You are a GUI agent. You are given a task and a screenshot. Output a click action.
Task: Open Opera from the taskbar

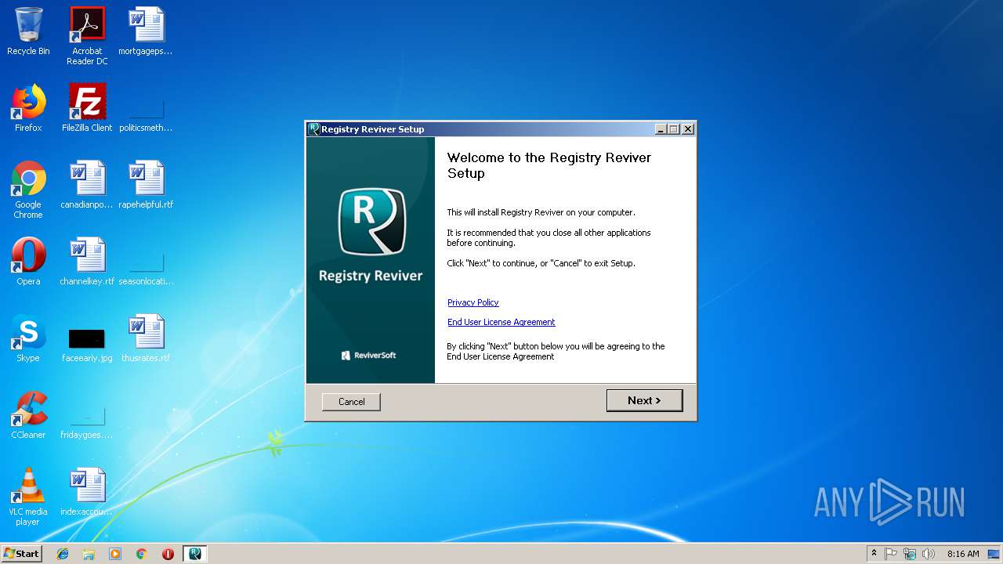[x=168, y=554]
